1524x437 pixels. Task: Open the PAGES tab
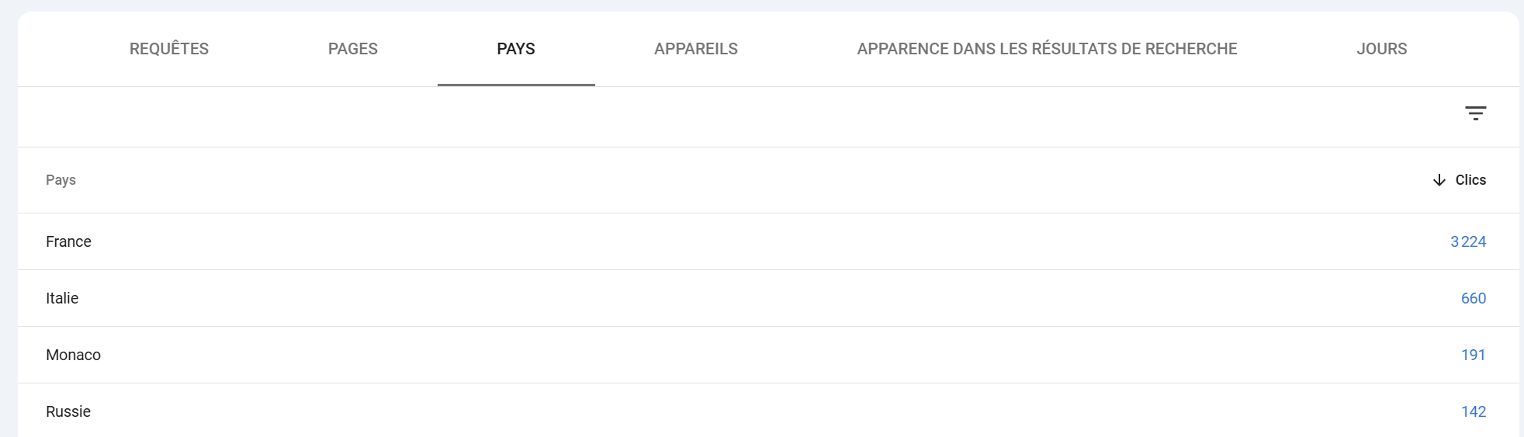click(x=353, y=49)
